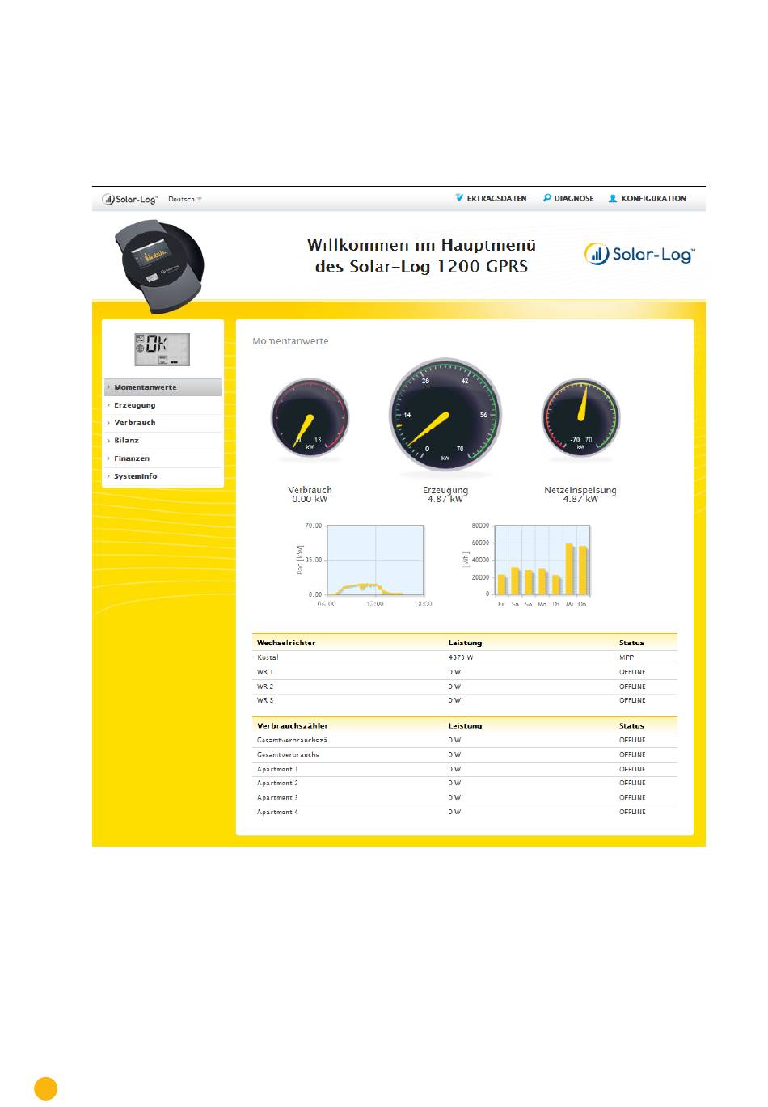The height and width of the screenshot is (1107, 768).
Task: Click the Verbrauchszähler column header
Action: click(293, 726)
